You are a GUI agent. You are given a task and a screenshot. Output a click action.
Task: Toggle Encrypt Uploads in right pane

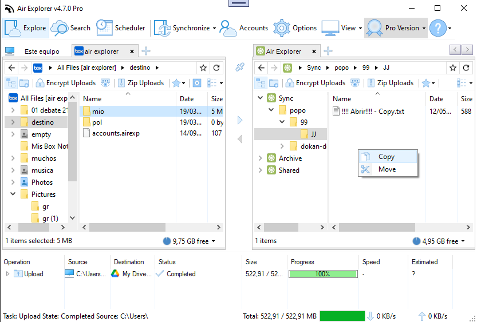point(316,82)
